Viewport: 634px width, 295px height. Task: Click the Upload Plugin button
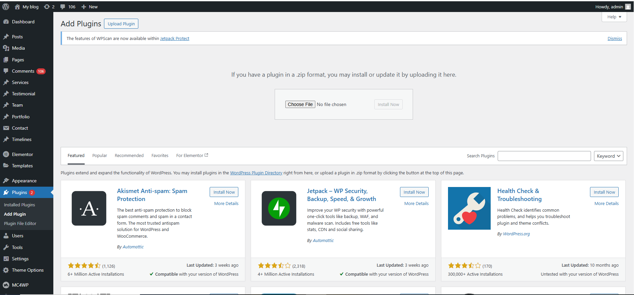click(x=121, y=24)
